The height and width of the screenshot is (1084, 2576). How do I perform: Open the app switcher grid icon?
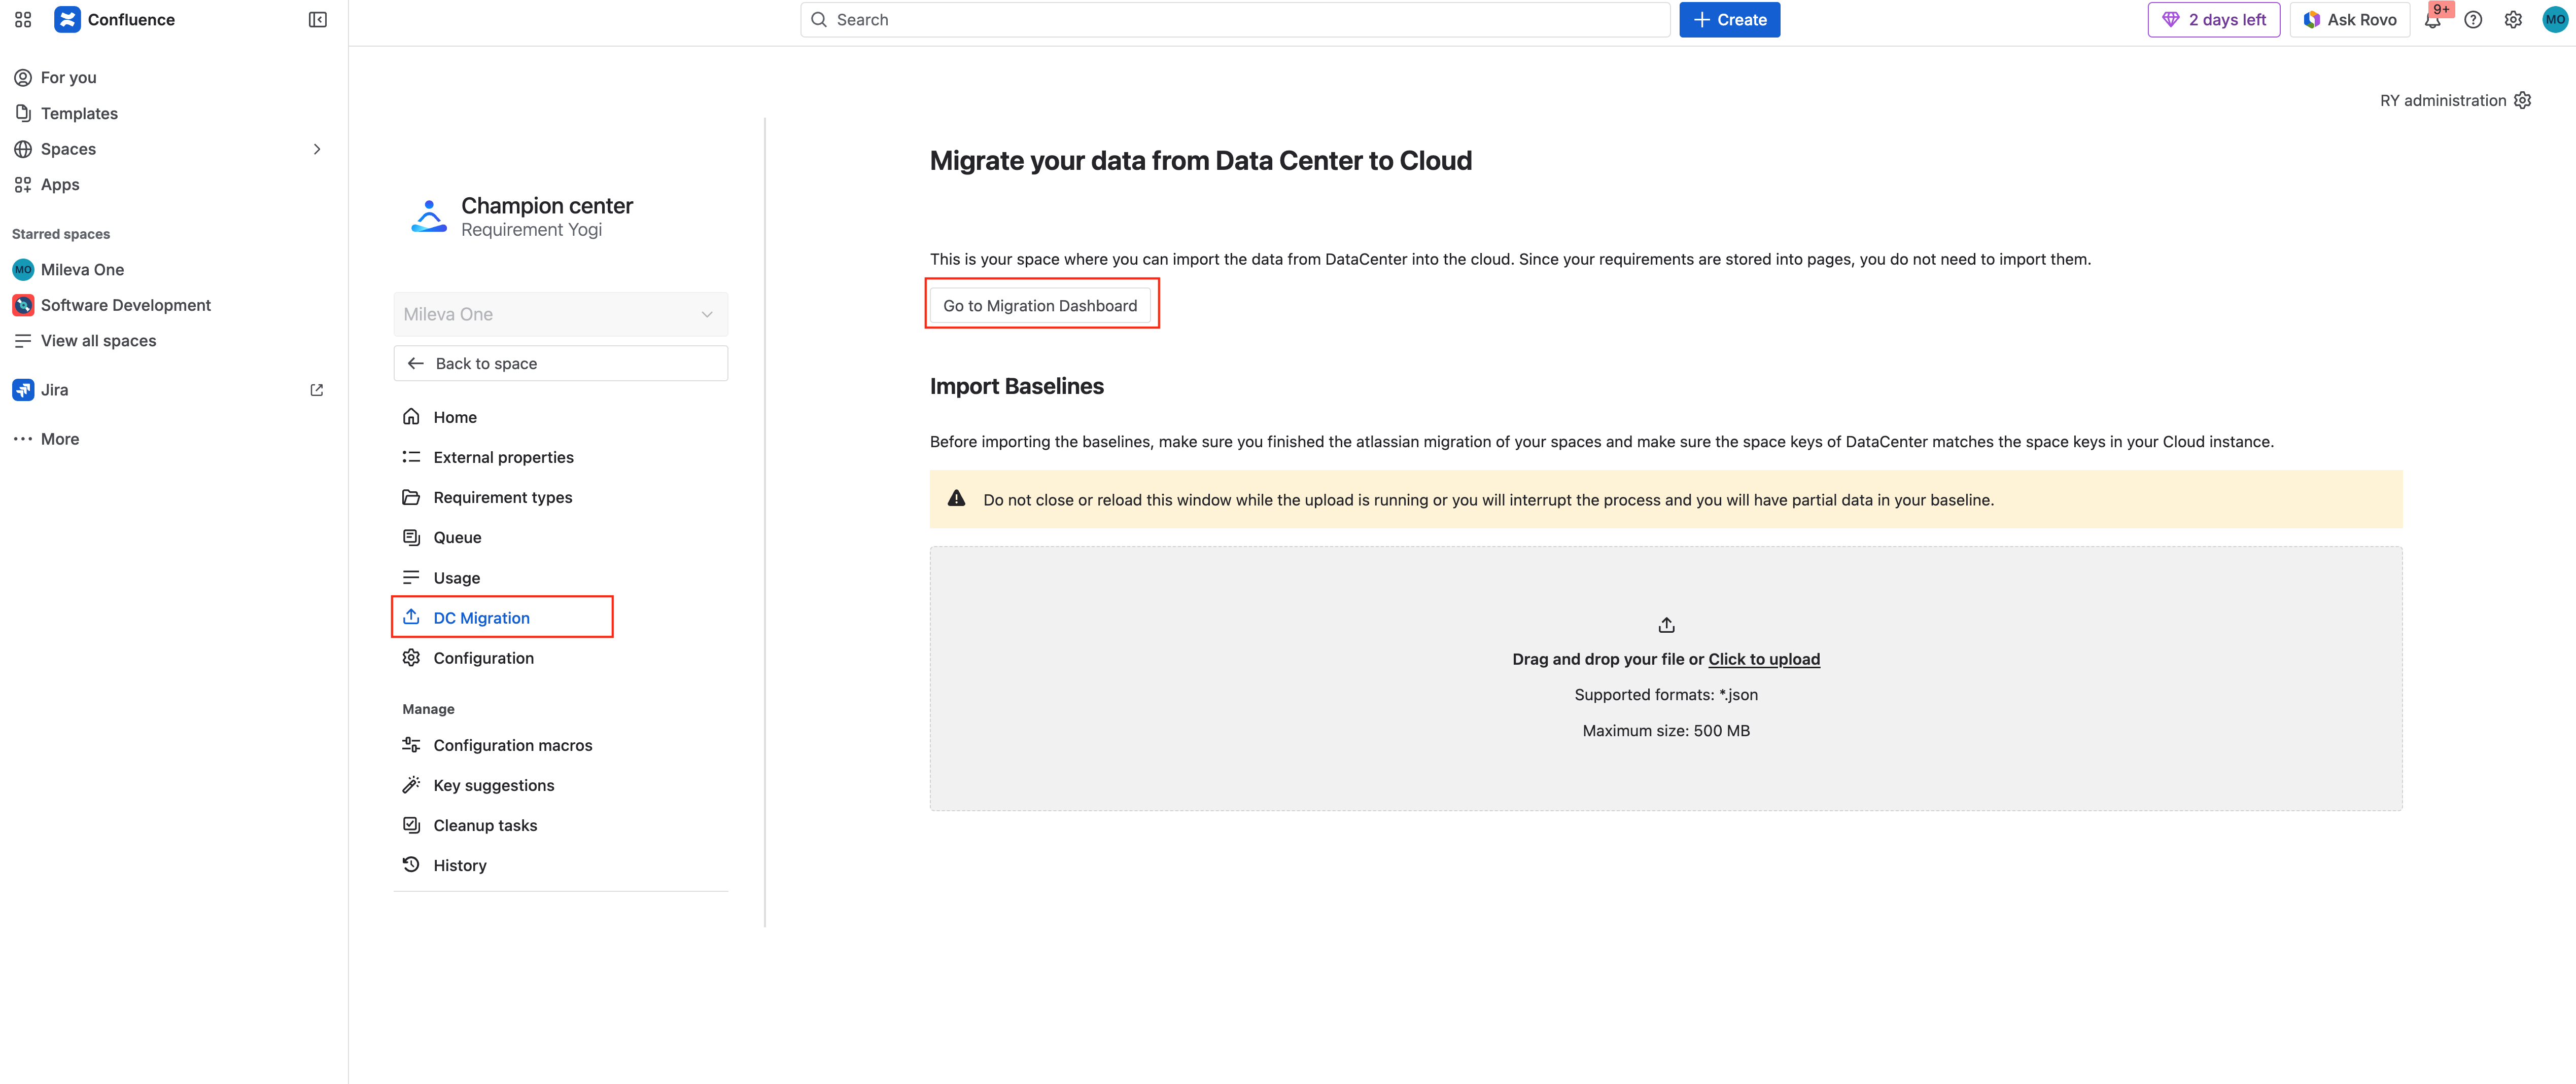coord(22,19)
